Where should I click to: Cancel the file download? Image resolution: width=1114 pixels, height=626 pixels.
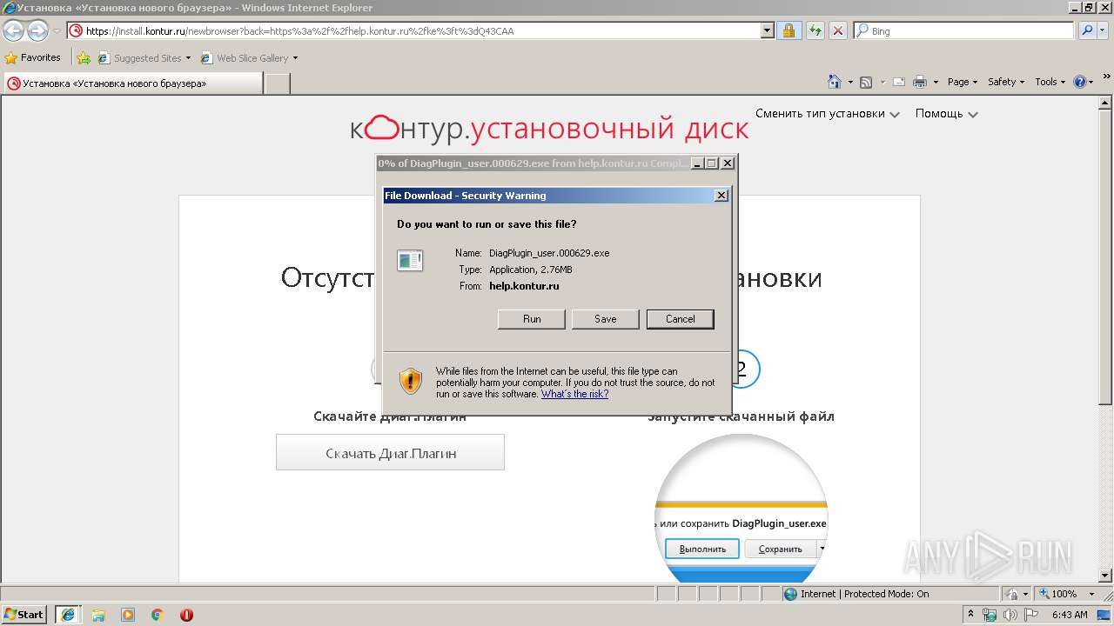tap(681, 319)
